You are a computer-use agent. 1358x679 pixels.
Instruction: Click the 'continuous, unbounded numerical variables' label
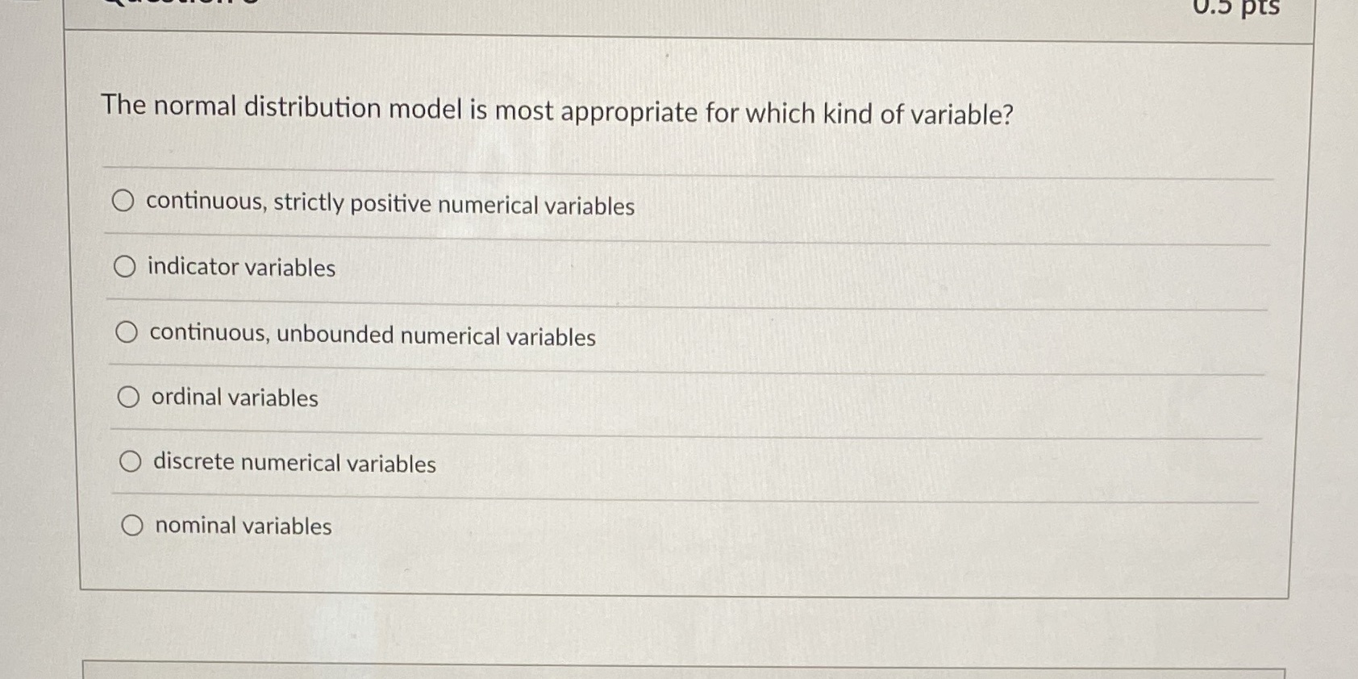[x=371, y=336]
